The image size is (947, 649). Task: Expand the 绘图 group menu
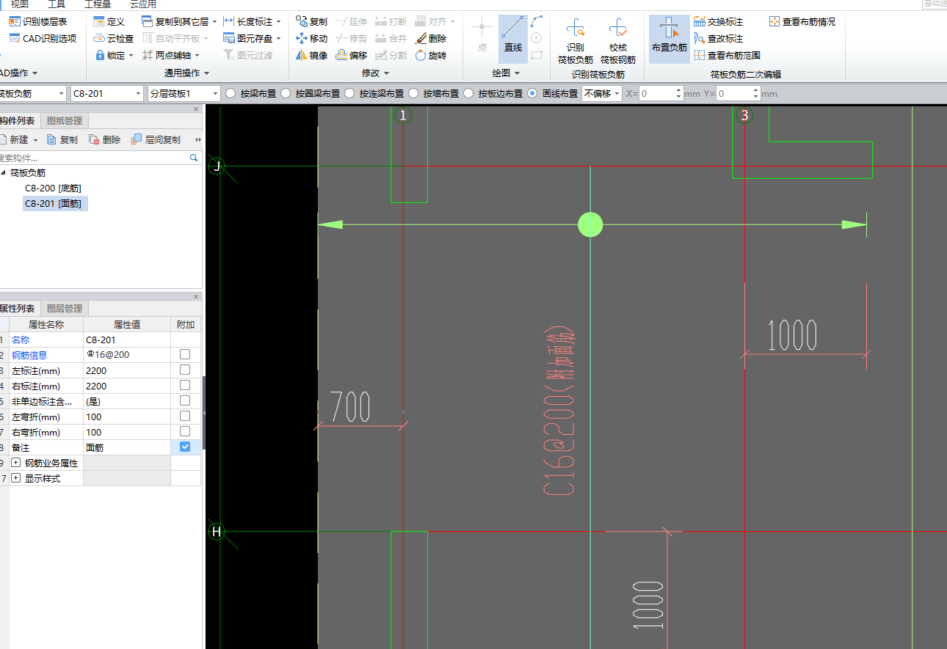pyautogui.click(x=506, y=73)
